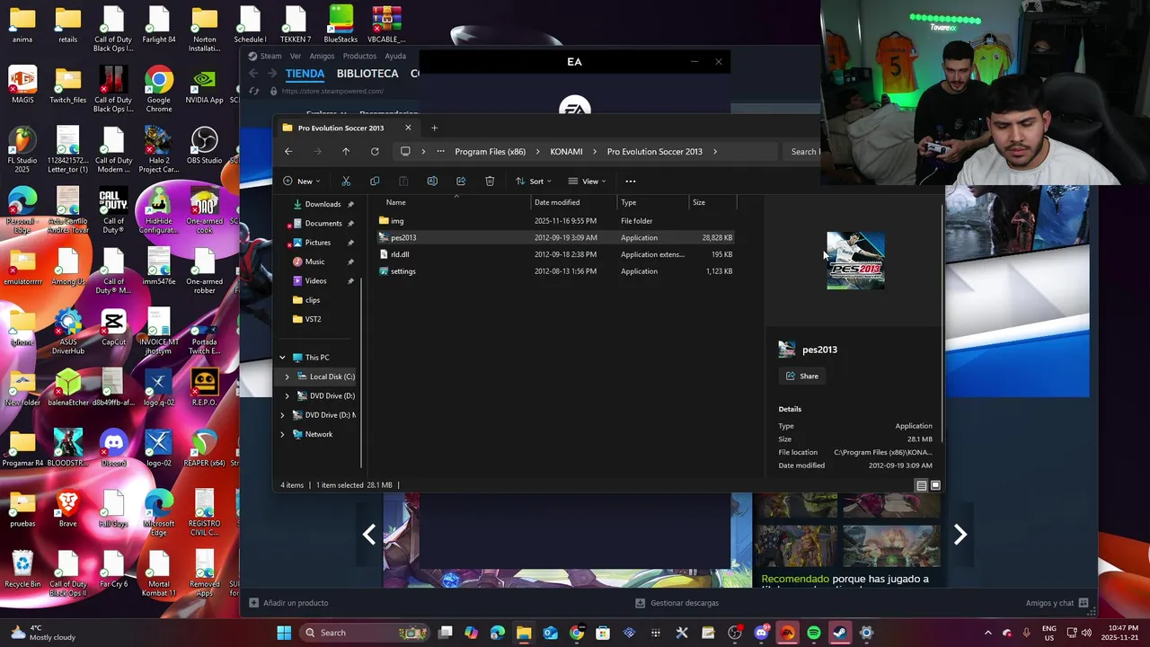
Task: Select pes2013 application file row
Action: tap(556, 237)
